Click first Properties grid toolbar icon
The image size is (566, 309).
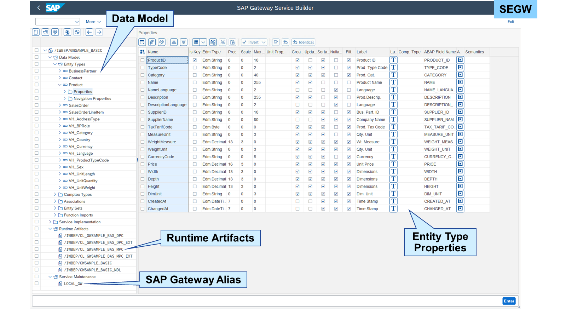click(142, 42)
